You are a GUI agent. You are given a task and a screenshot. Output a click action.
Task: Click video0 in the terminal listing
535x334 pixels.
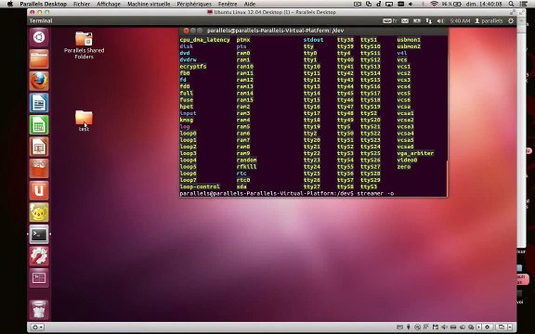407,161
